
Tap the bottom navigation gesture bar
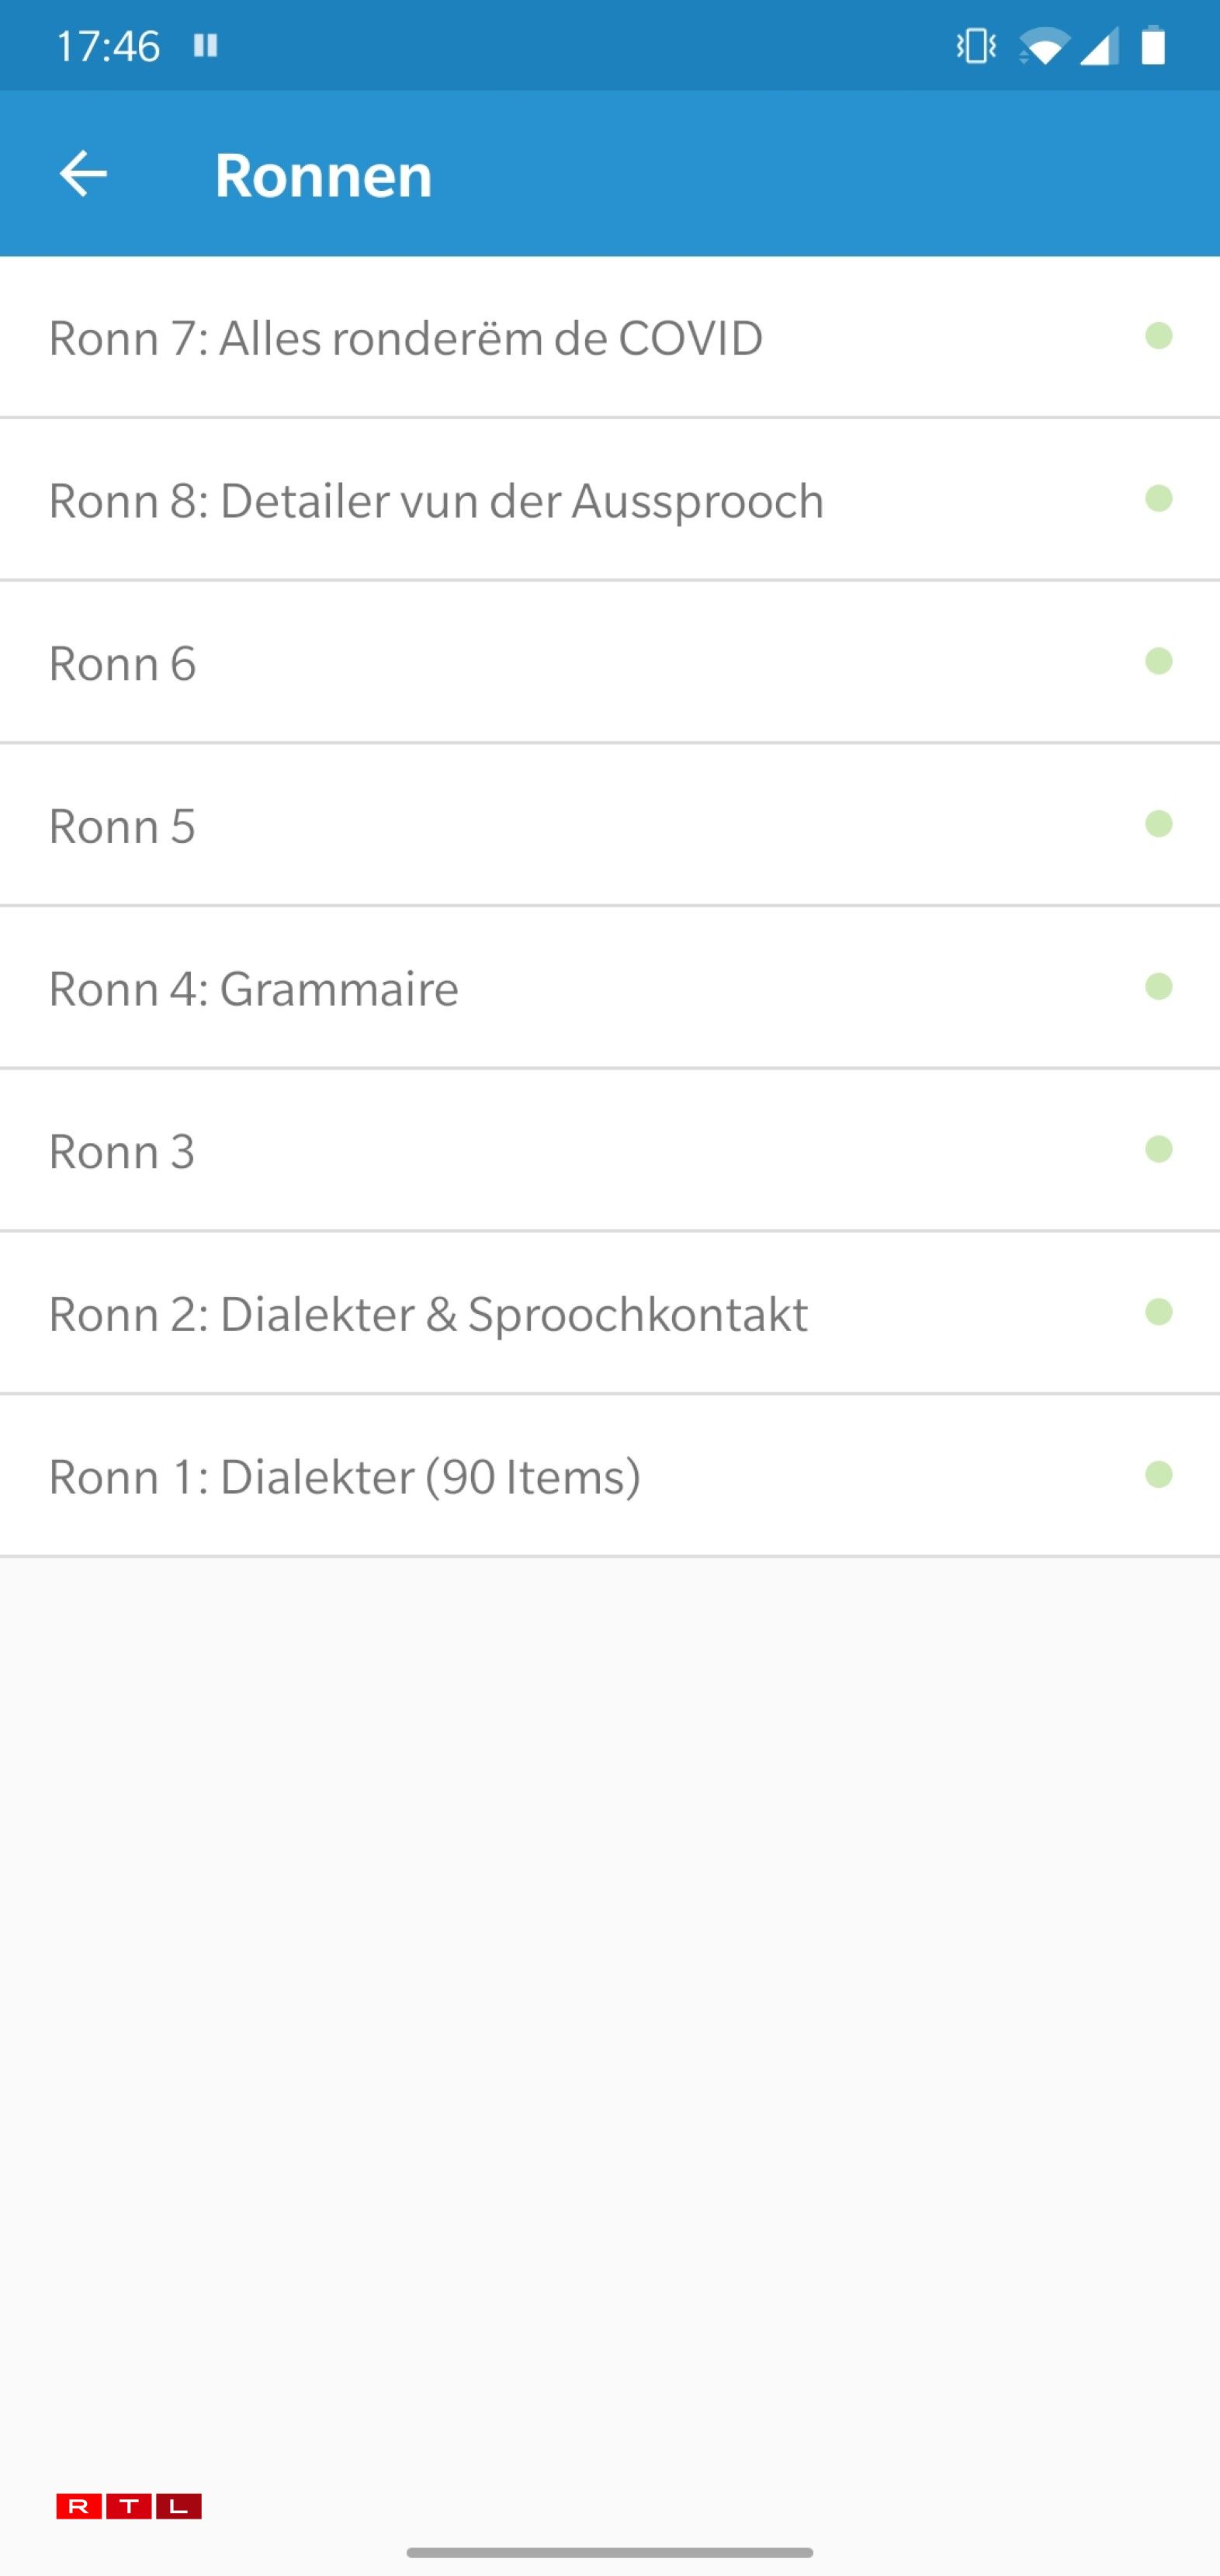tap(610, 2552)
